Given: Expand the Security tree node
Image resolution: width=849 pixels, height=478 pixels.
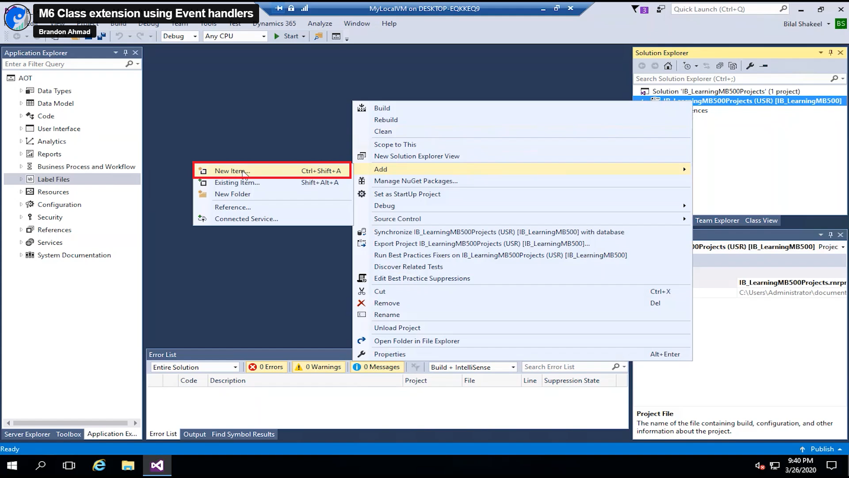Looking at the screenshot, I should point(21,217).
